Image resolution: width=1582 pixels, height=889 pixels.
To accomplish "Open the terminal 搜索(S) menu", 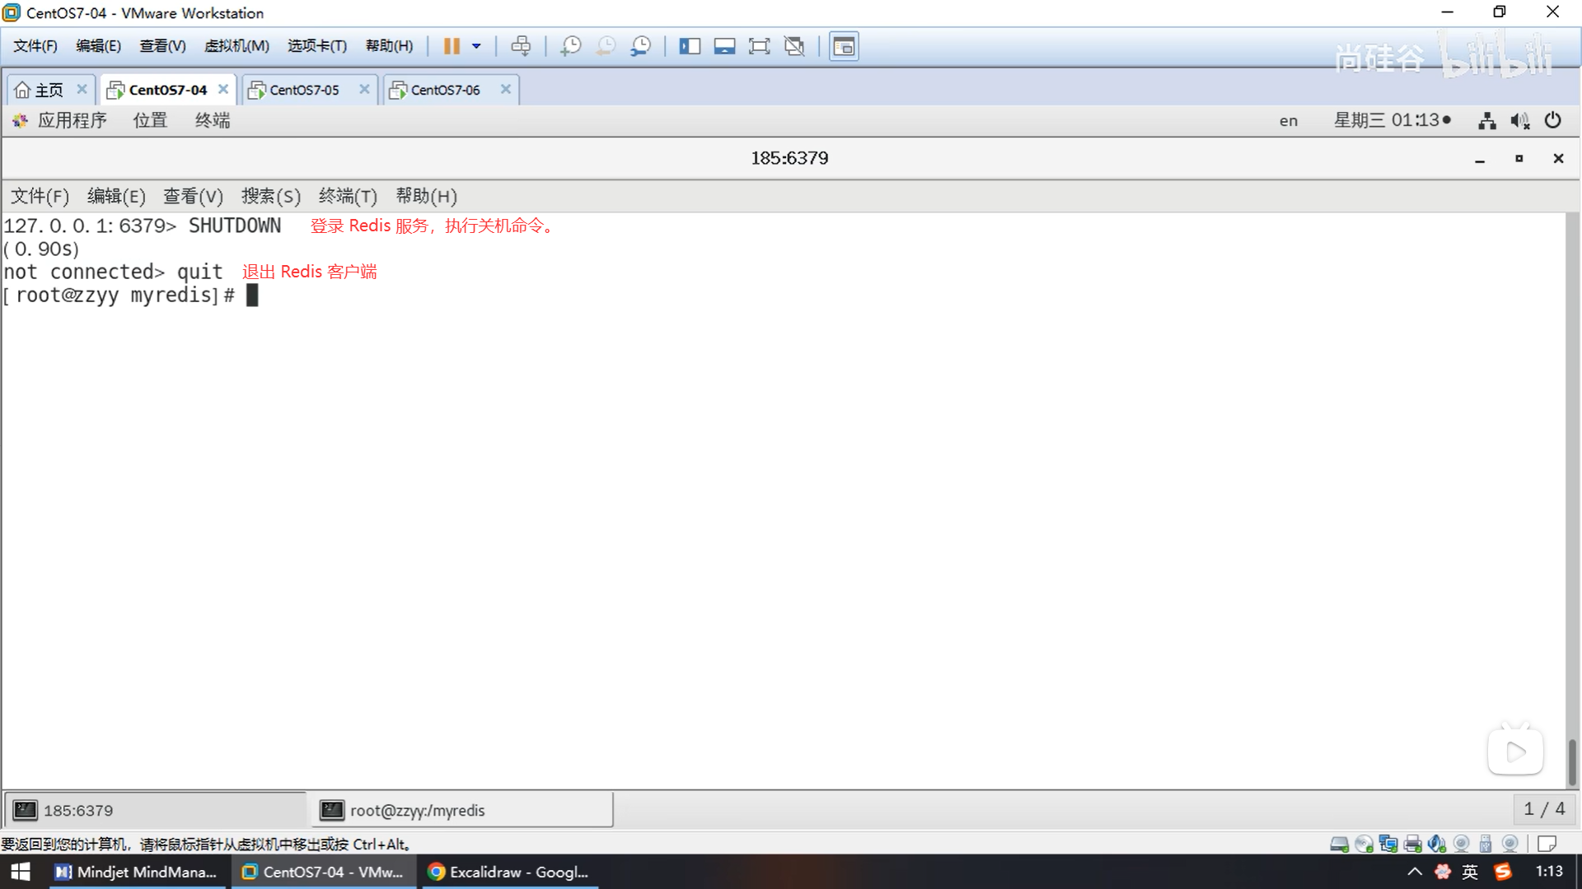I will click(270, 196).
